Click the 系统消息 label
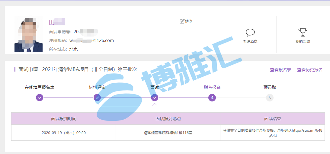The height and width of the screenshot is (154, 330). point(250,42)
